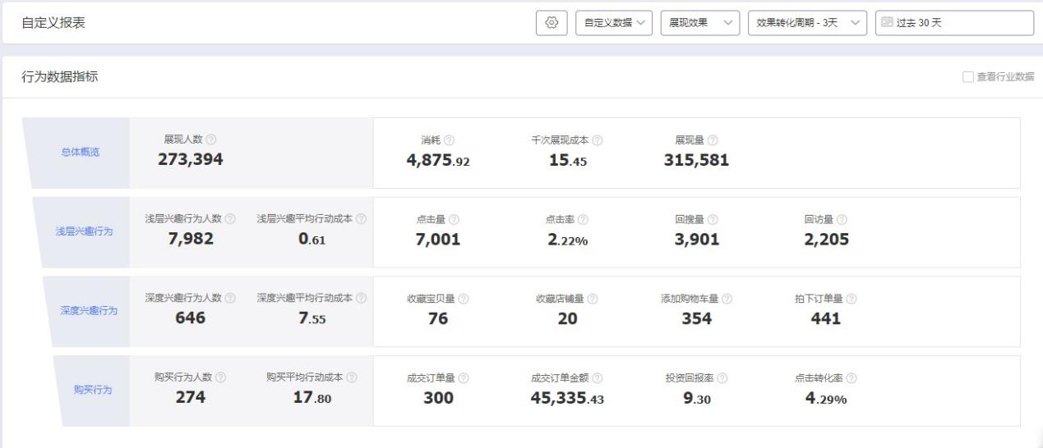Image resolution: width=1043 pixels, height=448 pixels.
Task: Click help icon next to 深度兴趣行为人数
Action: [x=230, y=299]
